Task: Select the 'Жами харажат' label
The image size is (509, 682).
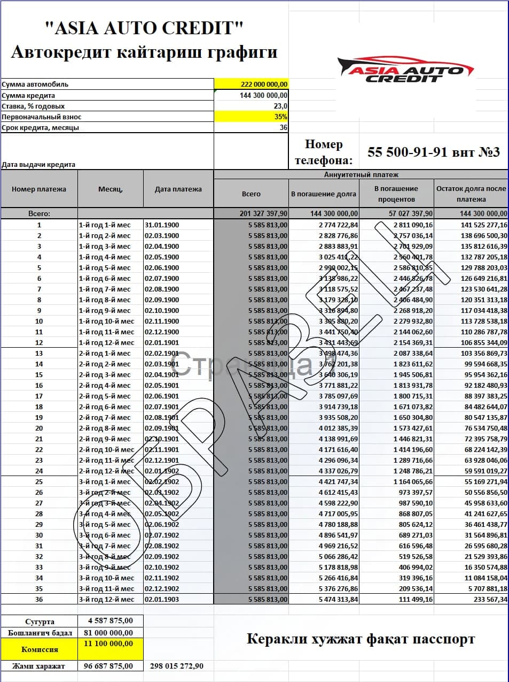Action: click(39, 666)
